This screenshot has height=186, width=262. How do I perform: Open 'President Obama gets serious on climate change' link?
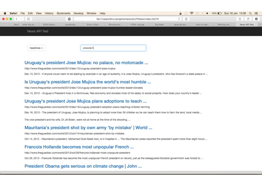83,166
